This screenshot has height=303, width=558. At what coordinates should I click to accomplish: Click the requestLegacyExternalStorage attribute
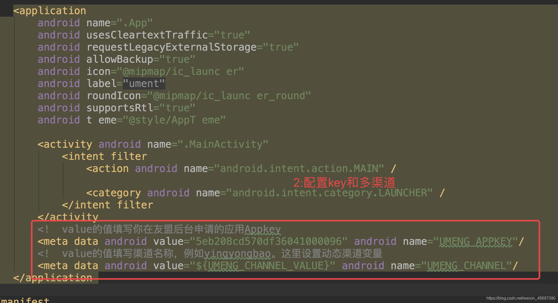pos(171,47)
